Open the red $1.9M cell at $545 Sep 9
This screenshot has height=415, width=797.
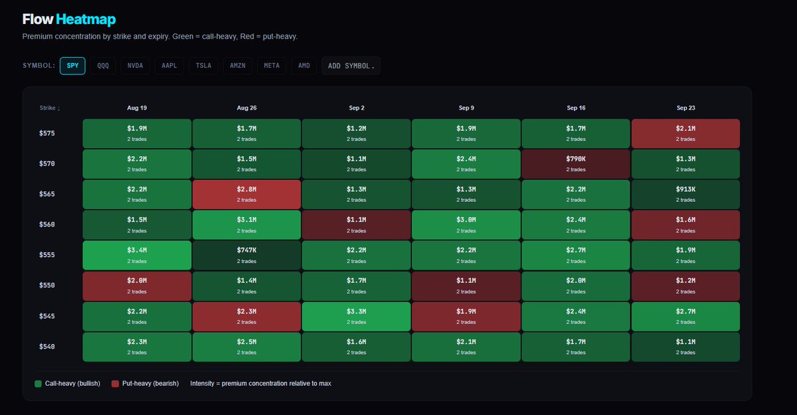[466, 316]
